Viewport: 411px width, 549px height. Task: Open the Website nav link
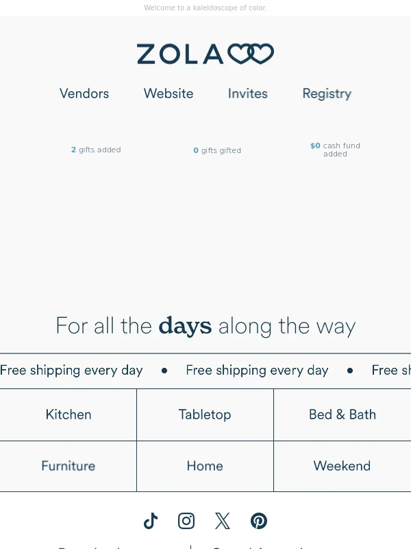169,93
